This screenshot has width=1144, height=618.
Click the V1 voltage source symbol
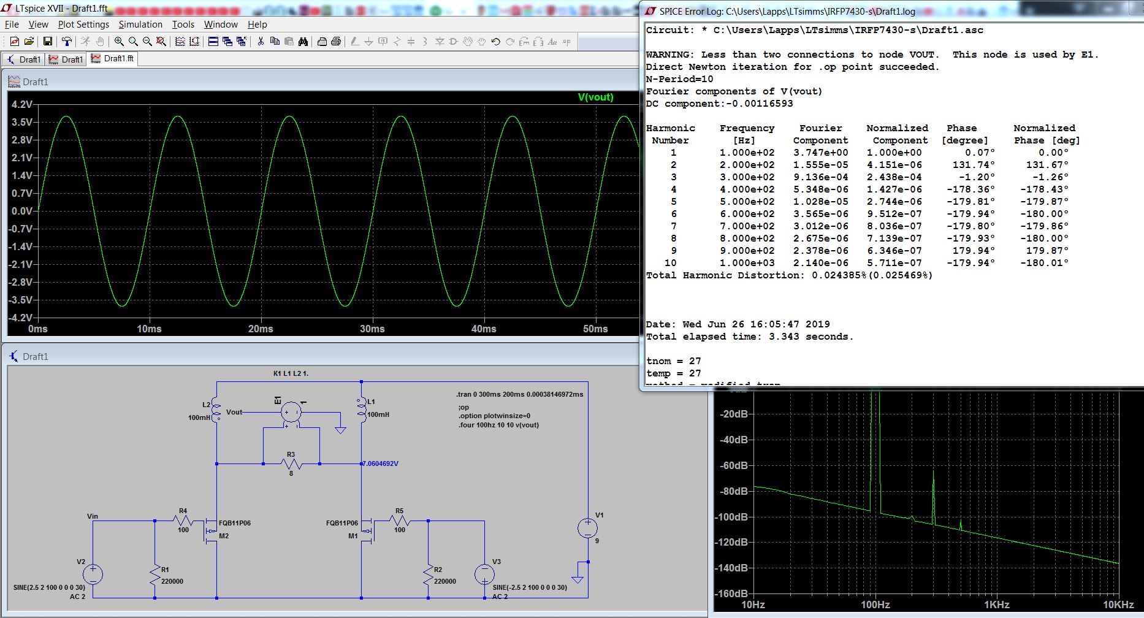pyautogui.click(x=587, y=528)
